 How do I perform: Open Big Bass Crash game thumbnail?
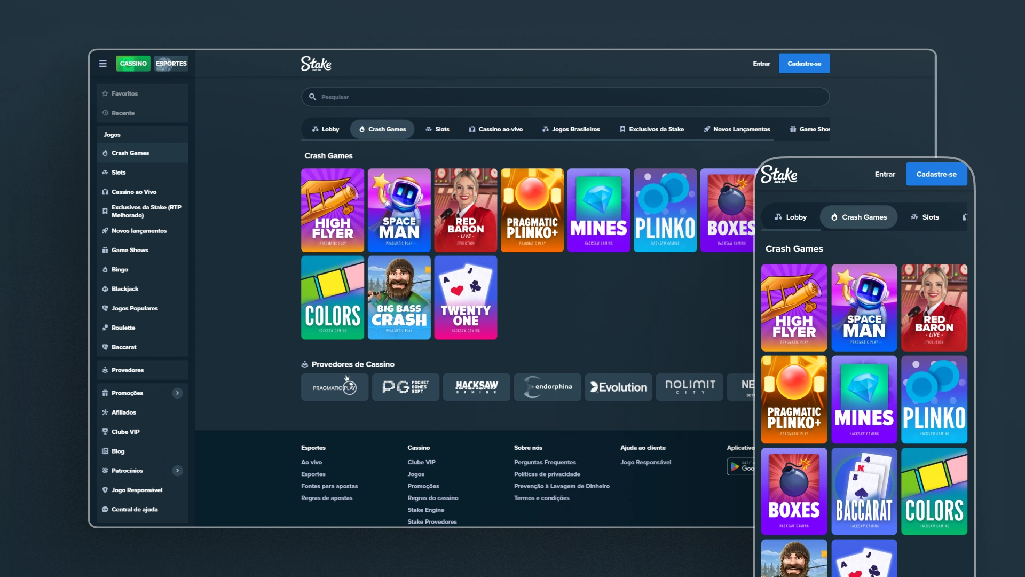pyautogui.click(x=399, y=298)
